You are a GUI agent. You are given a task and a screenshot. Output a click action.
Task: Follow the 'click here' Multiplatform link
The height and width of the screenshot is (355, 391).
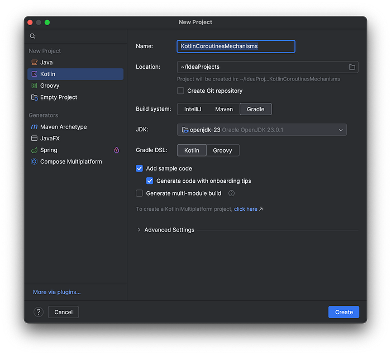tap(246, 209)
